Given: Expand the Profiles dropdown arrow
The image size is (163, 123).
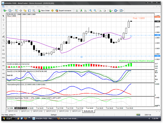Looking at the screenshot, I should pyautogui.click(x=12, y=11).
